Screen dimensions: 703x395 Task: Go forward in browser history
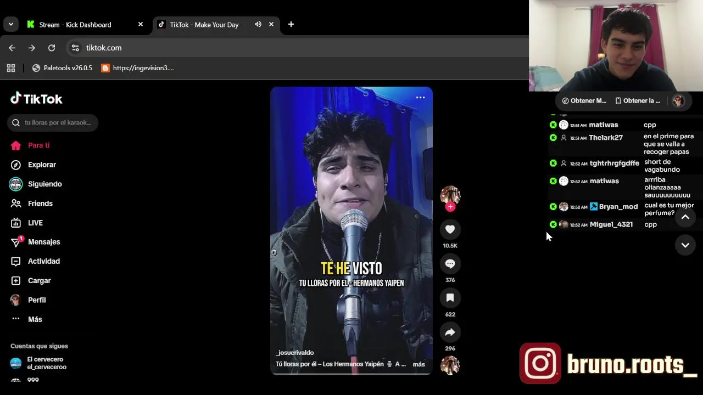[x=32, y=48]
